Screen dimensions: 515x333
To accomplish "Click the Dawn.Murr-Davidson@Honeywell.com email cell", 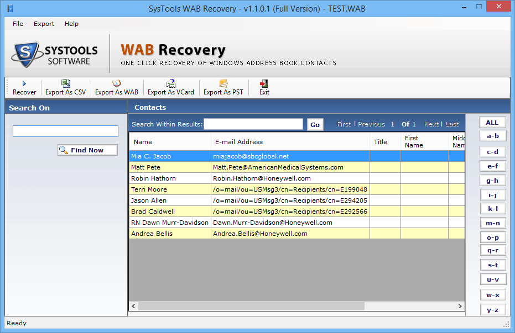I will click(290, 223).
